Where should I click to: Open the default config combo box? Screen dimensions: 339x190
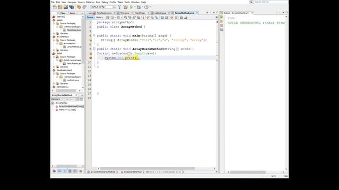pos(103,7)
